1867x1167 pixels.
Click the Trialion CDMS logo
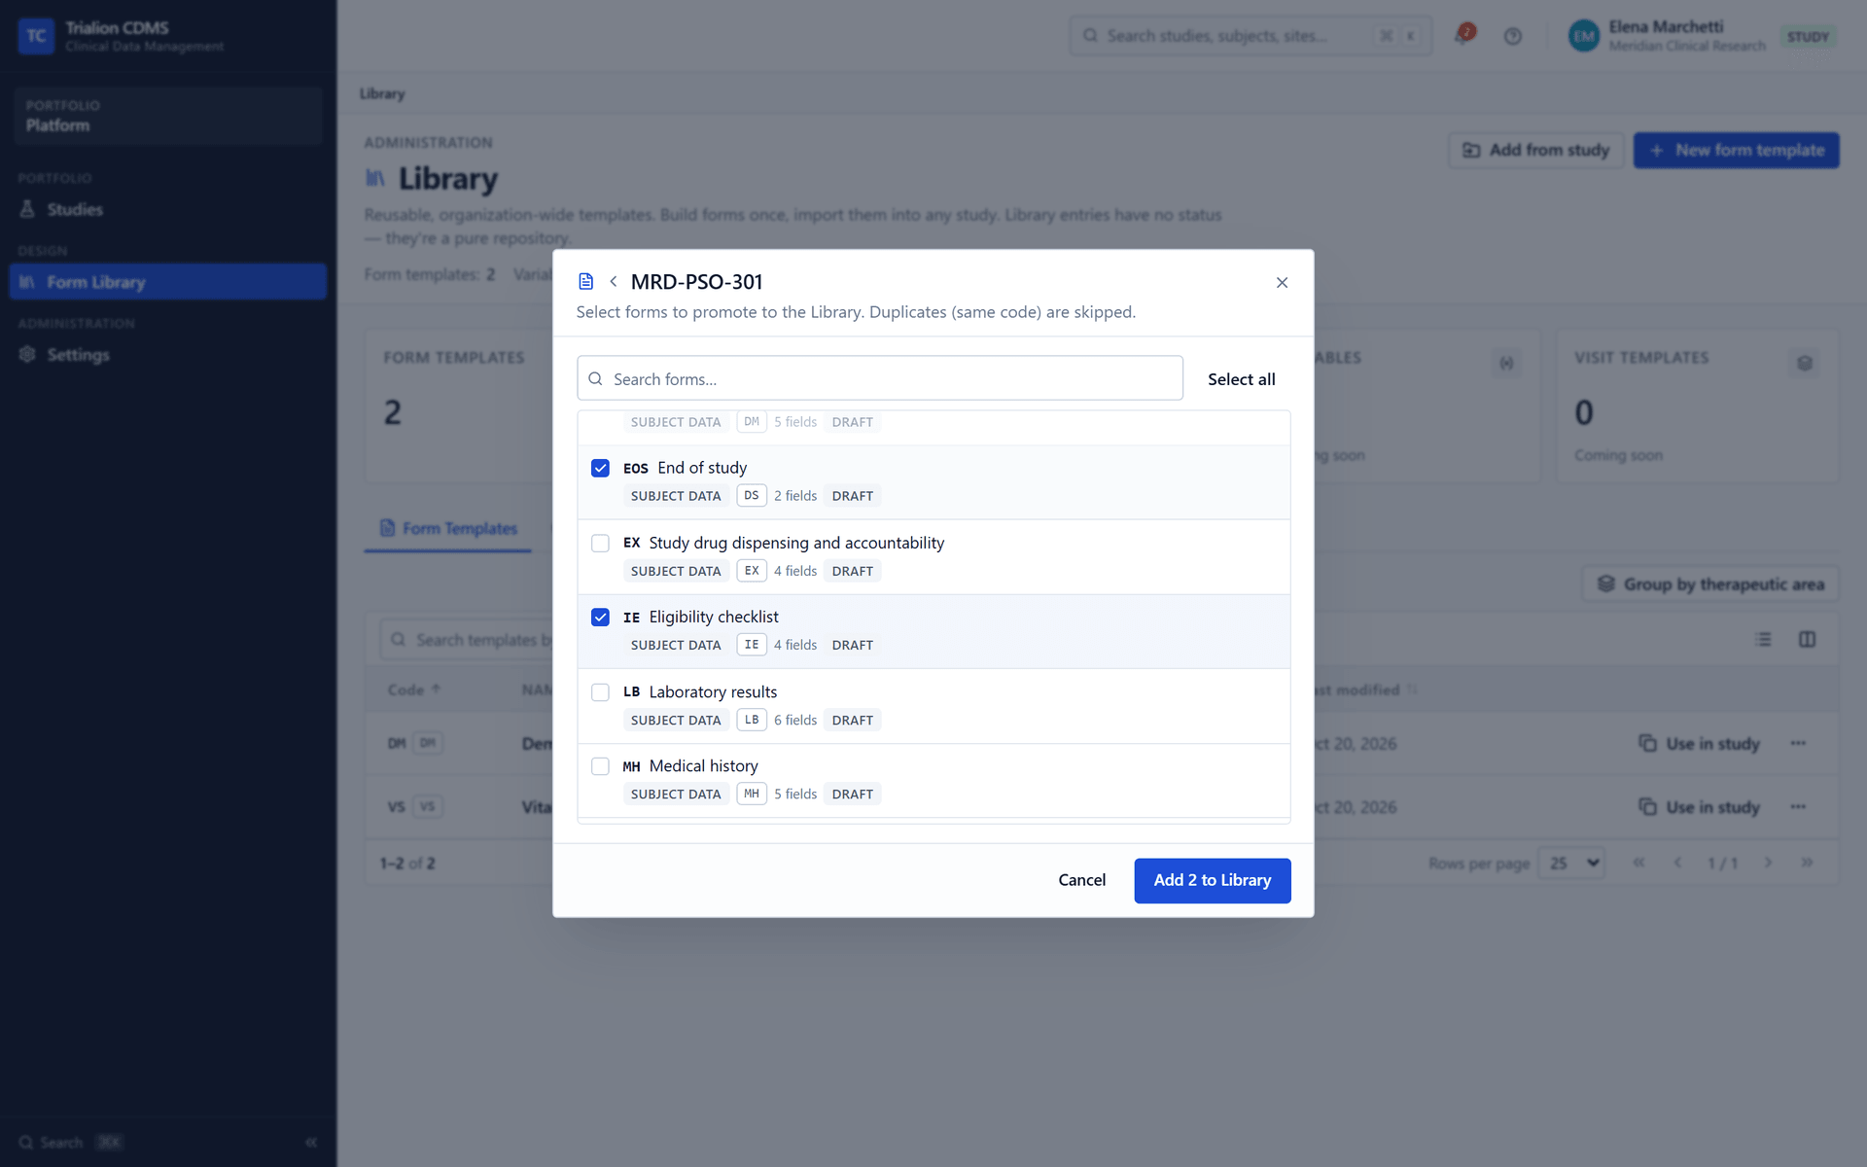[x=36, y=36]
